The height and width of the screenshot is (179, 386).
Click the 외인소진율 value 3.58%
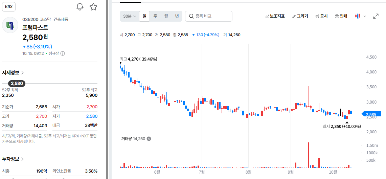coord(91,171)
